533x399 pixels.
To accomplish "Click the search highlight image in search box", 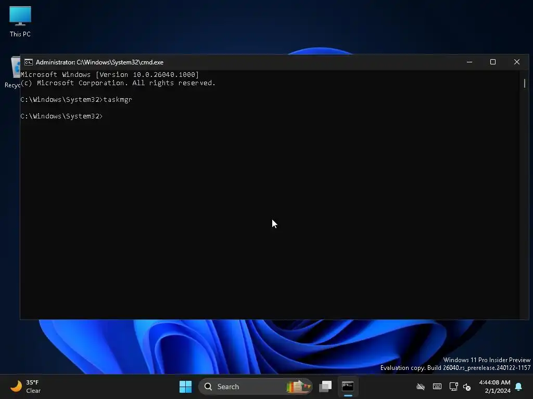I will 298,387.
